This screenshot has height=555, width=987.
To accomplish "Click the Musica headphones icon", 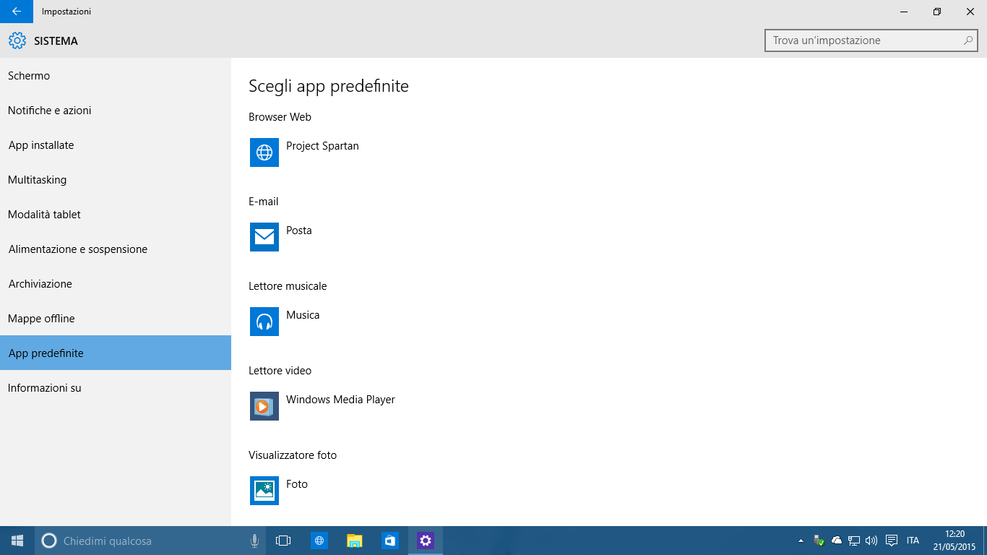I will 264,322.
